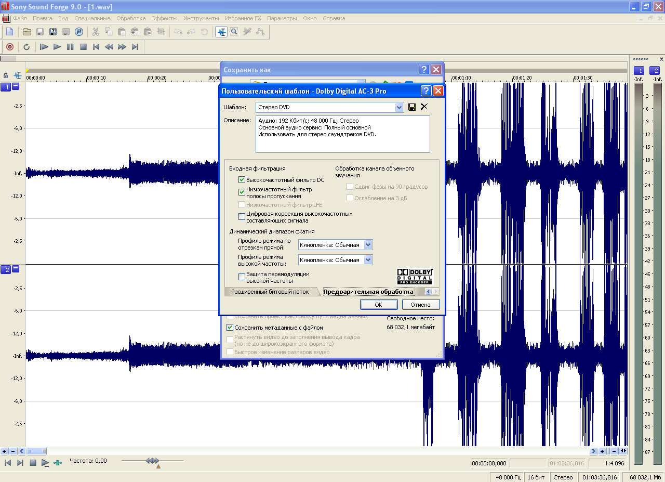665x482 pixels.
Task: Click the help ? button in the Dolby template dialog
Action: pyautogui.click(x=425, y=91)
